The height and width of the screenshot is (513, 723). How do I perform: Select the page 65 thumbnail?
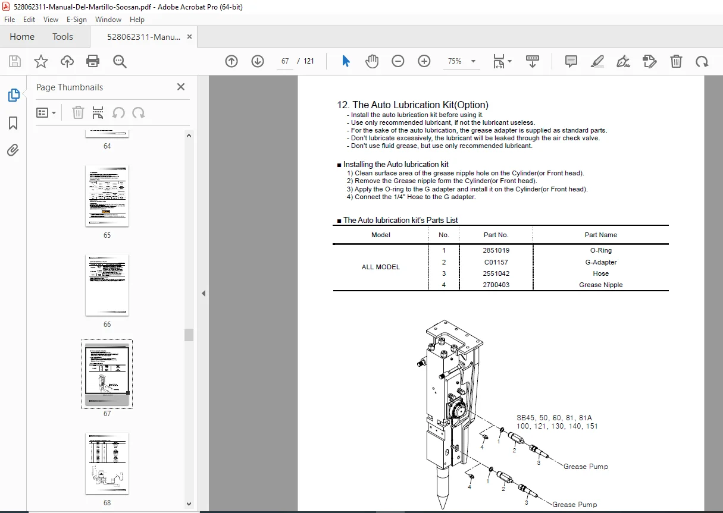click(x=107, y=196)
